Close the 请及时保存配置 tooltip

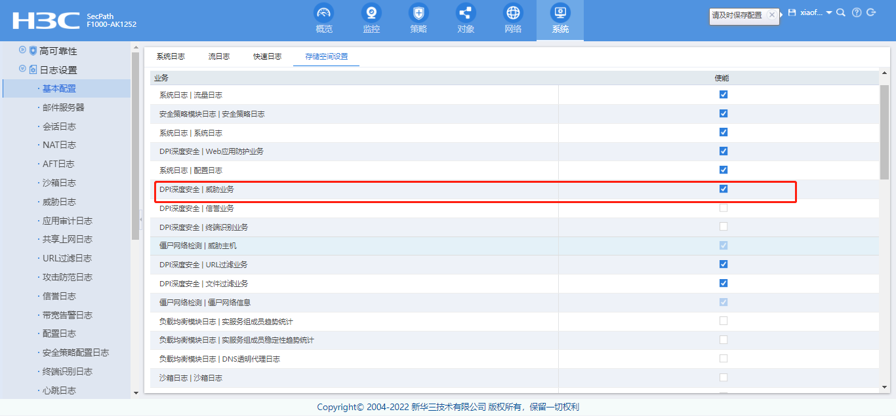click(x=771, y=14)
